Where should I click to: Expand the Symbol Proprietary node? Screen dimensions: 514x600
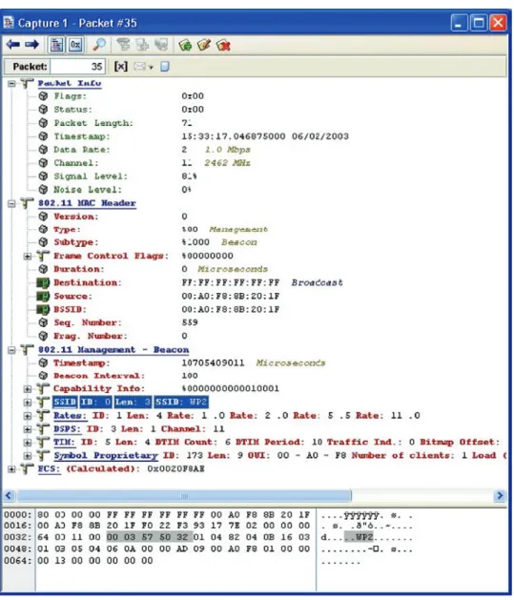[x=27, y=456]
